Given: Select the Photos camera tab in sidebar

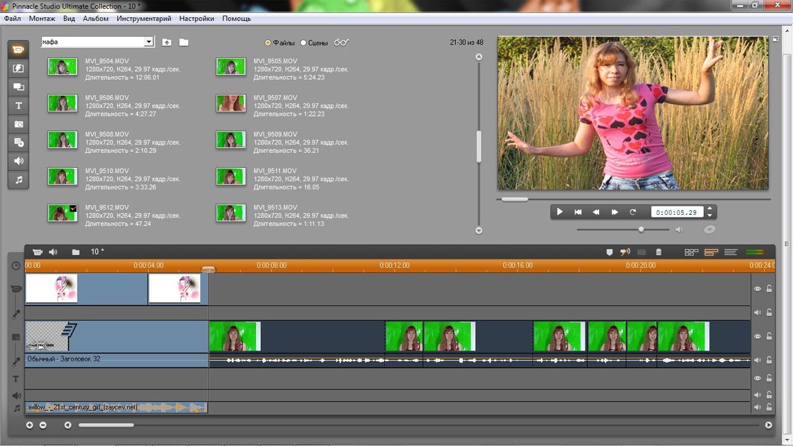Looking at the screenshot, I should [x=19, y=124].
